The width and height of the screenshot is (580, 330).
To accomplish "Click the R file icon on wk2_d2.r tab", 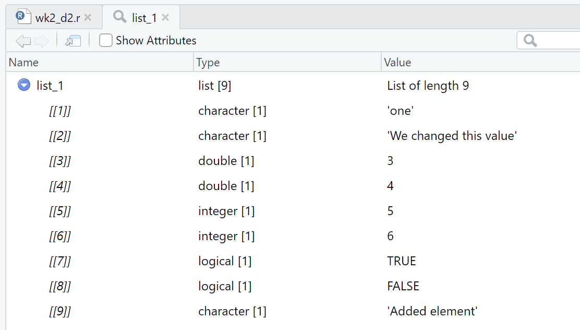I will pyautogui.click(x=21, y=17).
